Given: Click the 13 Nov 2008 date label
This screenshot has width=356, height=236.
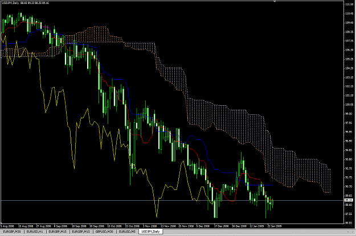Looking at the screenshot, I should click(168, 226).
